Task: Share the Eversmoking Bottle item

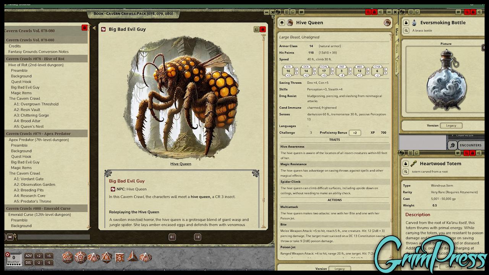Action: coord(479,12)
